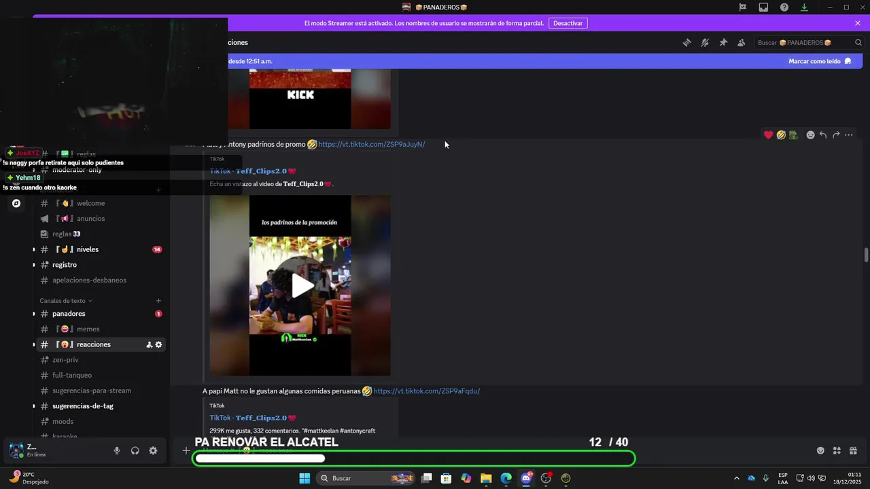Open the vt.tiktok.com/ZSP9aFqdu/ link
Viewport: 870px width, 489px height.
coord(427,391)
